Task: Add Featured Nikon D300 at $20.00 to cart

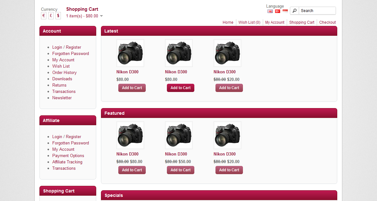Action: coord(229,170)
